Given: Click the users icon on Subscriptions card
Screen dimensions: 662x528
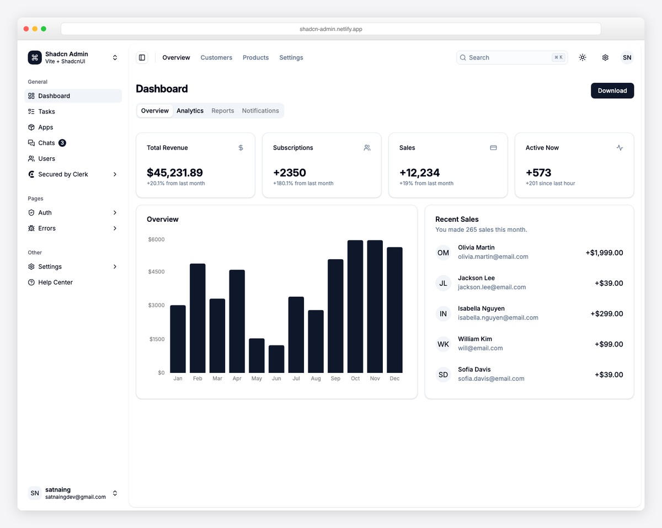Looking at the screenshot, I should click(x=367, y=148).
